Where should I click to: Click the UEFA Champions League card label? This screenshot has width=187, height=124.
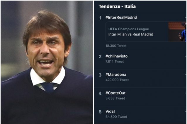coord(128,29)
